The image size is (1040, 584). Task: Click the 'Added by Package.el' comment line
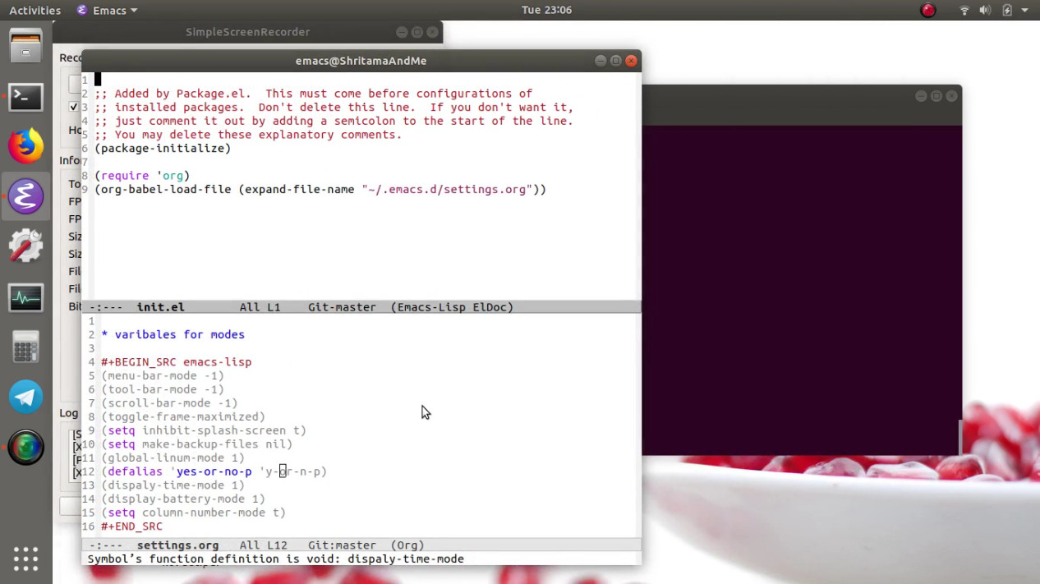[313, 94]
